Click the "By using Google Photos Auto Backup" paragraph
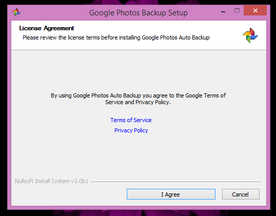This screenshot has height=216, width=276. click(x=138, y=99)
